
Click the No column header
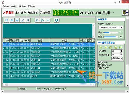click(8, 40)
